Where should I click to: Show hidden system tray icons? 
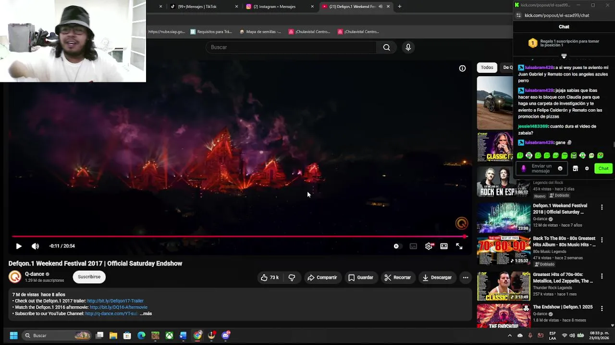[x=510, y=335]
